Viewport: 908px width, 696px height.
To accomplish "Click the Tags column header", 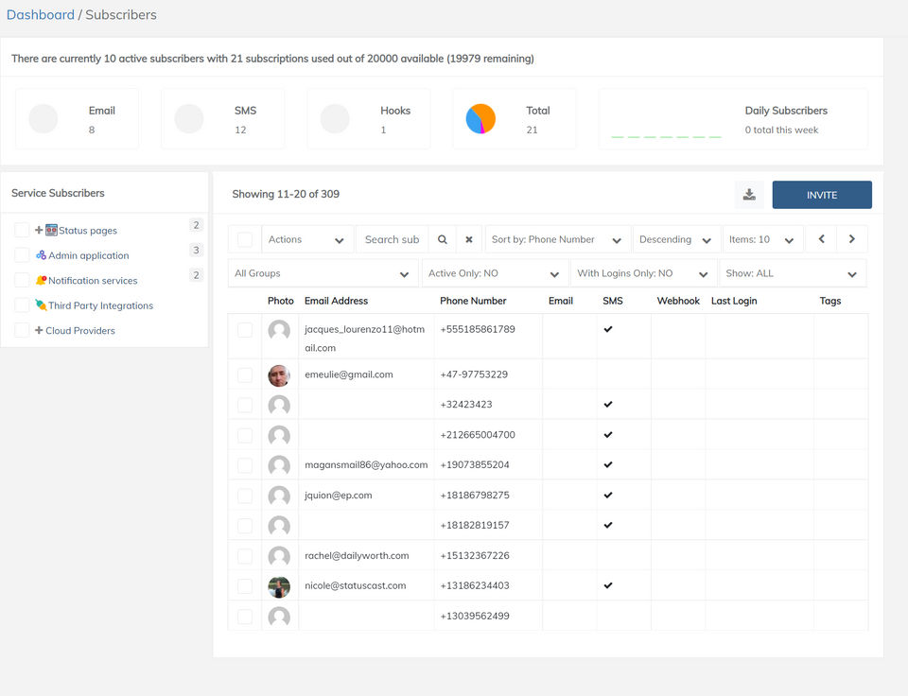I will [x=829, y=301].
